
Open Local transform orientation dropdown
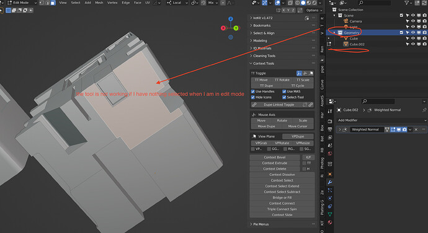(177, 2)
